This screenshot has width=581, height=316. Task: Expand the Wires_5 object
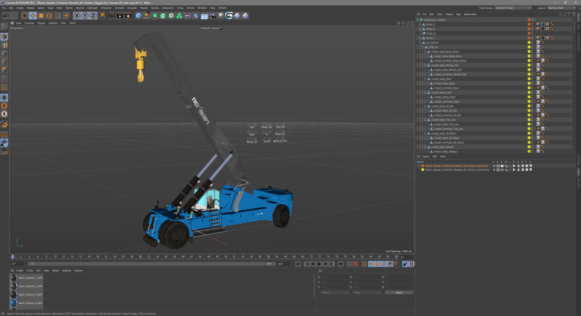pyautogui.click(x=420, y=25)
